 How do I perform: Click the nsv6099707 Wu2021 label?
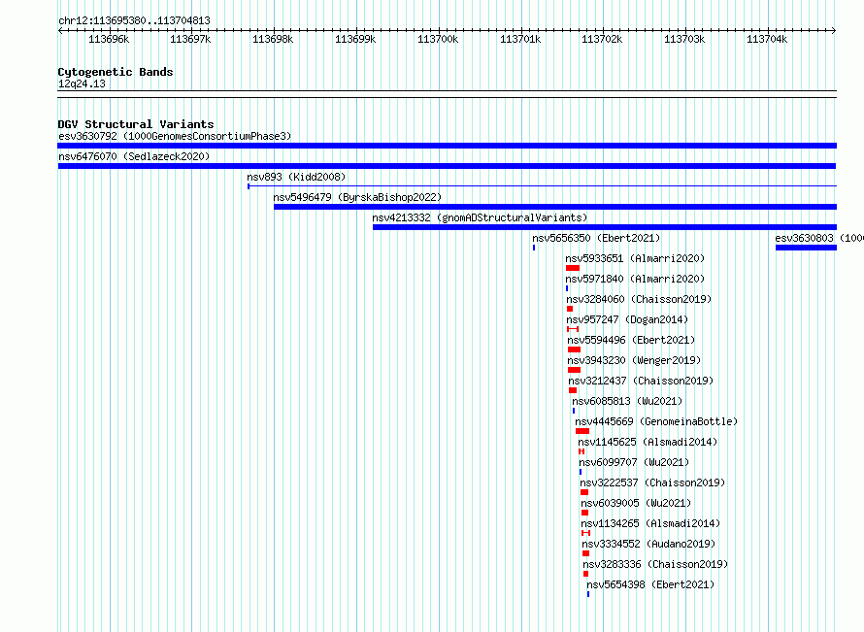pyautogui.click(x=634, y=462)
